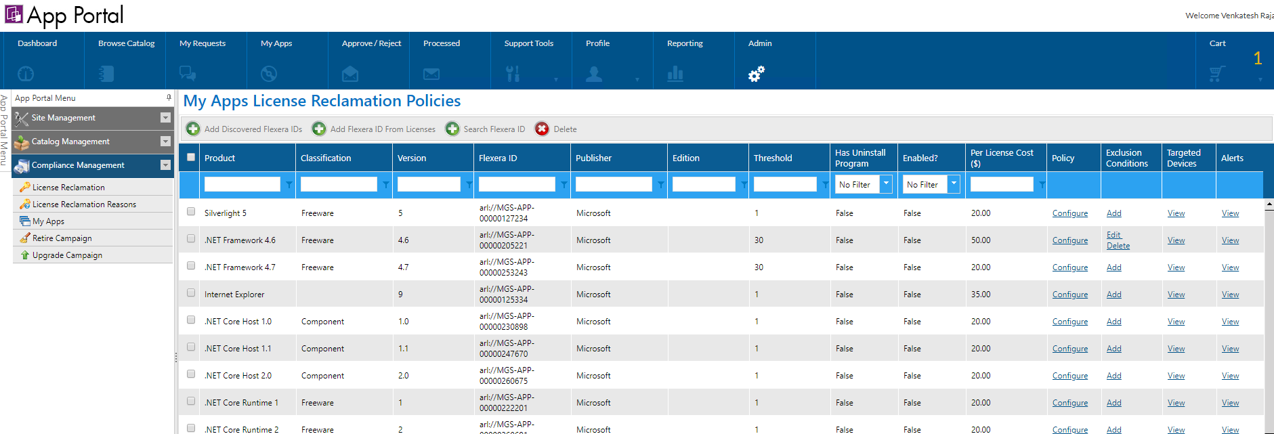Click Delete exclusion link for .NET Framework 4.6
Viewport: 1274px width, 434px height.
pos(1118,246)
